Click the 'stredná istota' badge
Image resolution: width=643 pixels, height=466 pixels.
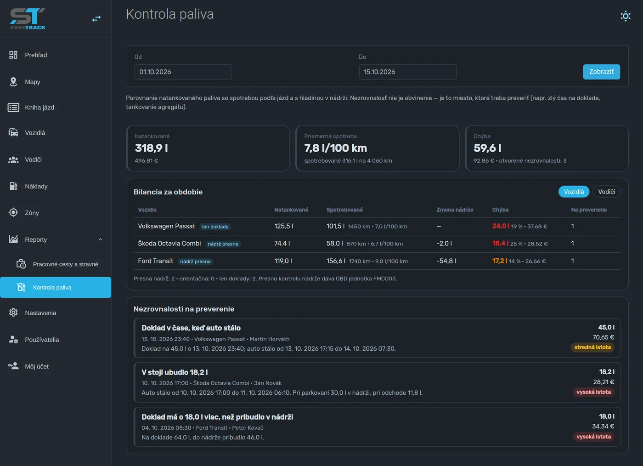click(592, 347)
